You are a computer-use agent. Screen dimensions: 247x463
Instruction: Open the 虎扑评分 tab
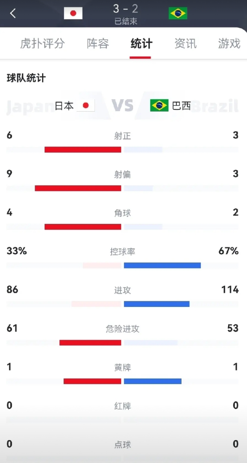tap(42, 43)
